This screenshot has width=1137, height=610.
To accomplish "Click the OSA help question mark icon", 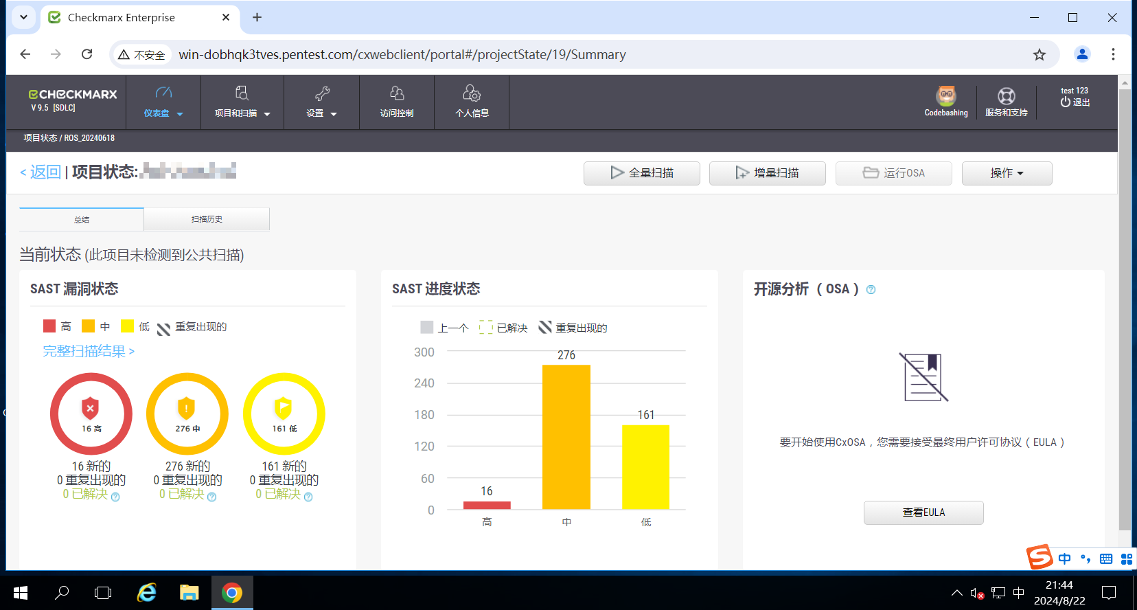I will 871,290.
